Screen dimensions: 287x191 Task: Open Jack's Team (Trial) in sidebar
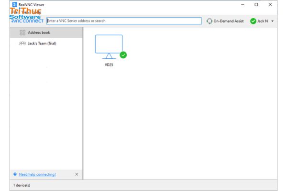pos(46,43)
